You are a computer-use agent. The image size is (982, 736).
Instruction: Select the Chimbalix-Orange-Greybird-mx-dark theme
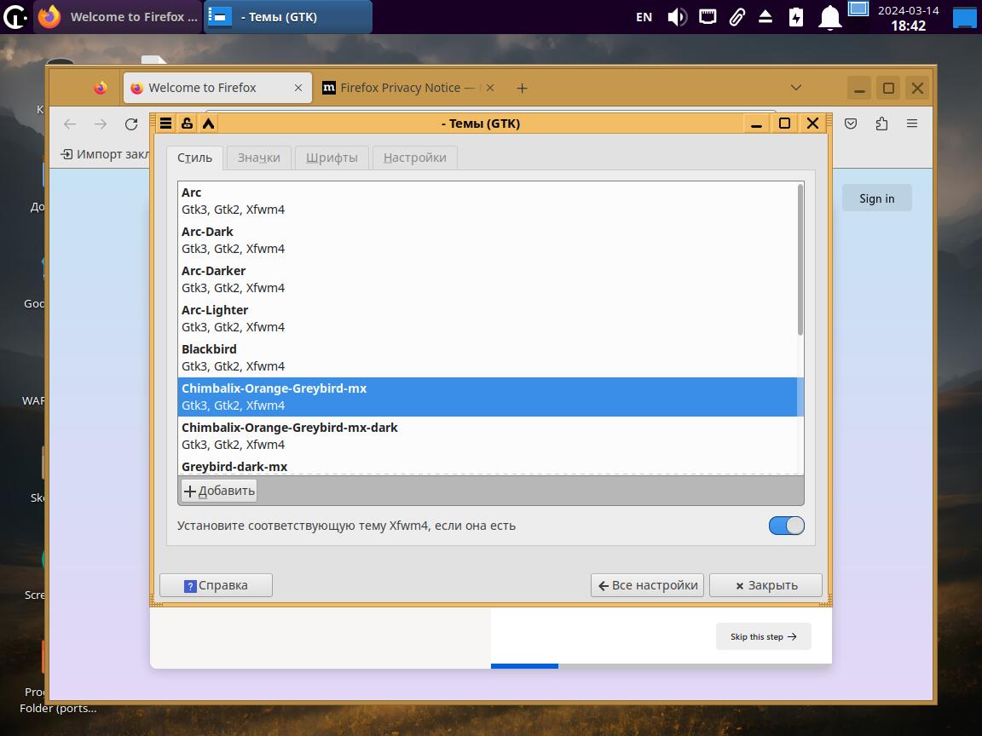pyautogui.click(x=488, y=435)
